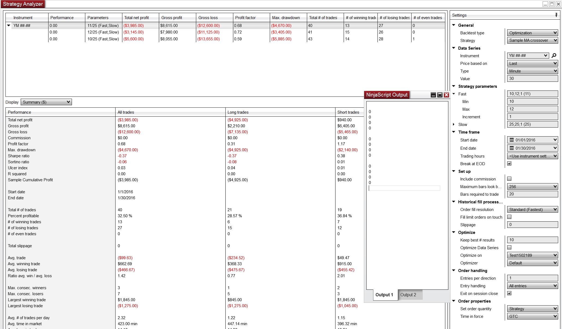Open the Backtest type dropdown
Screen dimensions: 562x329
[532, 33]
